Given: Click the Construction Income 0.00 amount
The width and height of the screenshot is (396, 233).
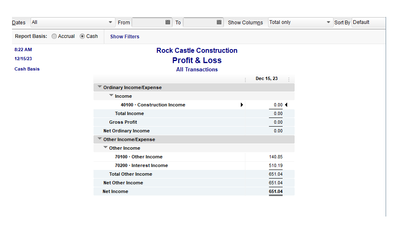Looking at the screenshot, I should click(278, 105).
